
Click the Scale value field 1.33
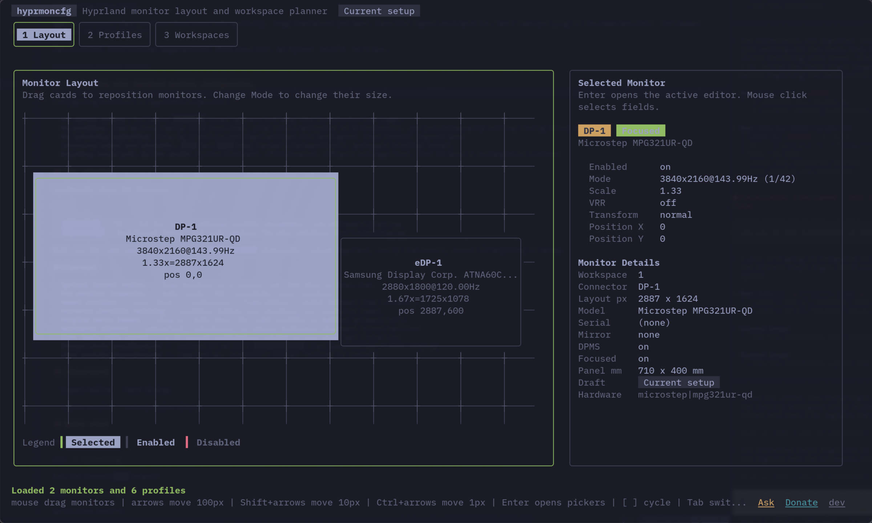(x=671, y=191)
